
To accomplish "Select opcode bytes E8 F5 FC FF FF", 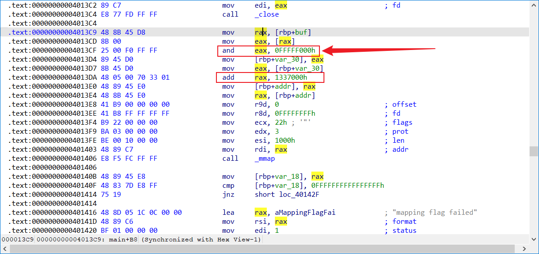I will 129,159.
